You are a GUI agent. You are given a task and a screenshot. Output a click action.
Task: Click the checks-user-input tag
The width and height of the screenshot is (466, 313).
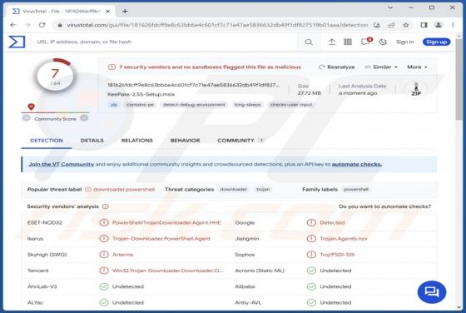click(291, 105)
